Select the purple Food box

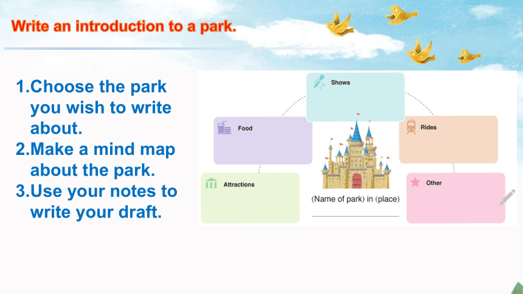[263, 140]
